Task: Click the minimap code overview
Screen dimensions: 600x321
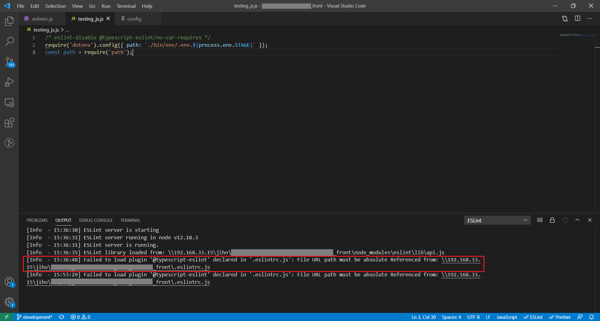Action: [576, 35]
